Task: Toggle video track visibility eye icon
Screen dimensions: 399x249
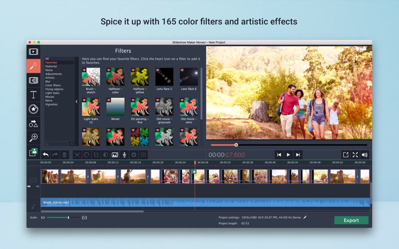Action: point(29,186)
